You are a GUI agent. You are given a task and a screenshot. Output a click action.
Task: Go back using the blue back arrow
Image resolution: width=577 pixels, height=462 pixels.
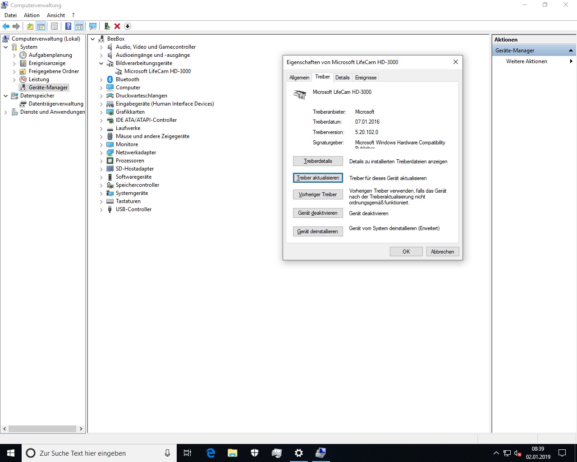click(x=6, y=26)
